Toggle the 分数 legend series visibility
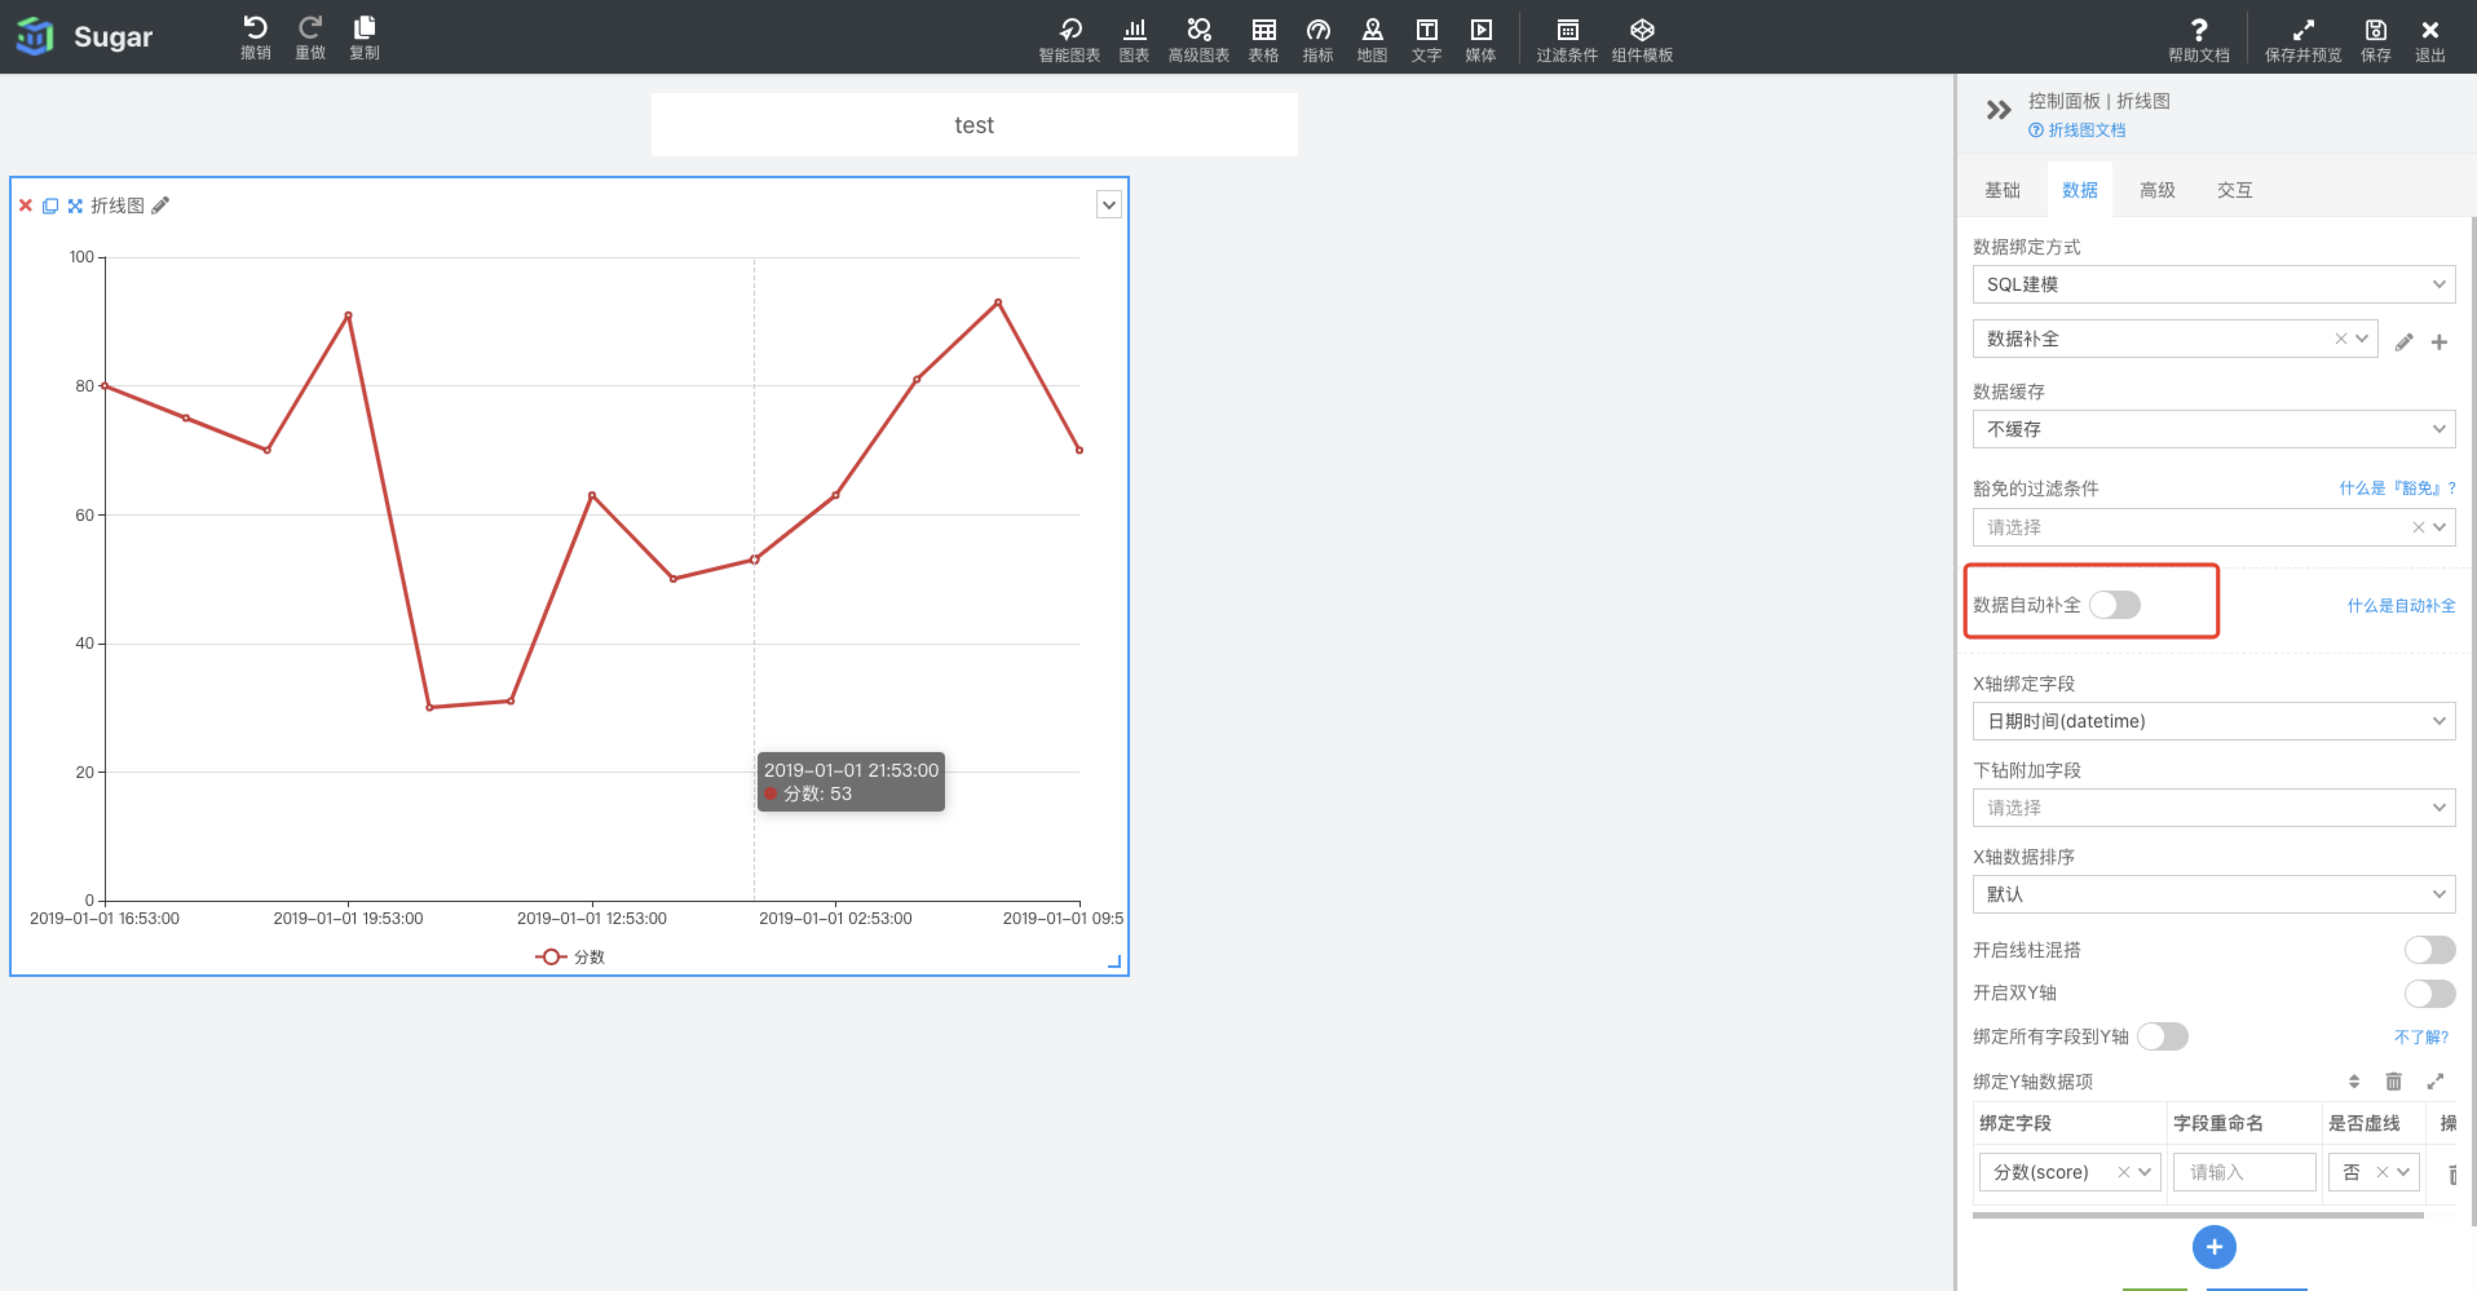The width and height of the screenshot is (2477, 1291). click(570, 956)
